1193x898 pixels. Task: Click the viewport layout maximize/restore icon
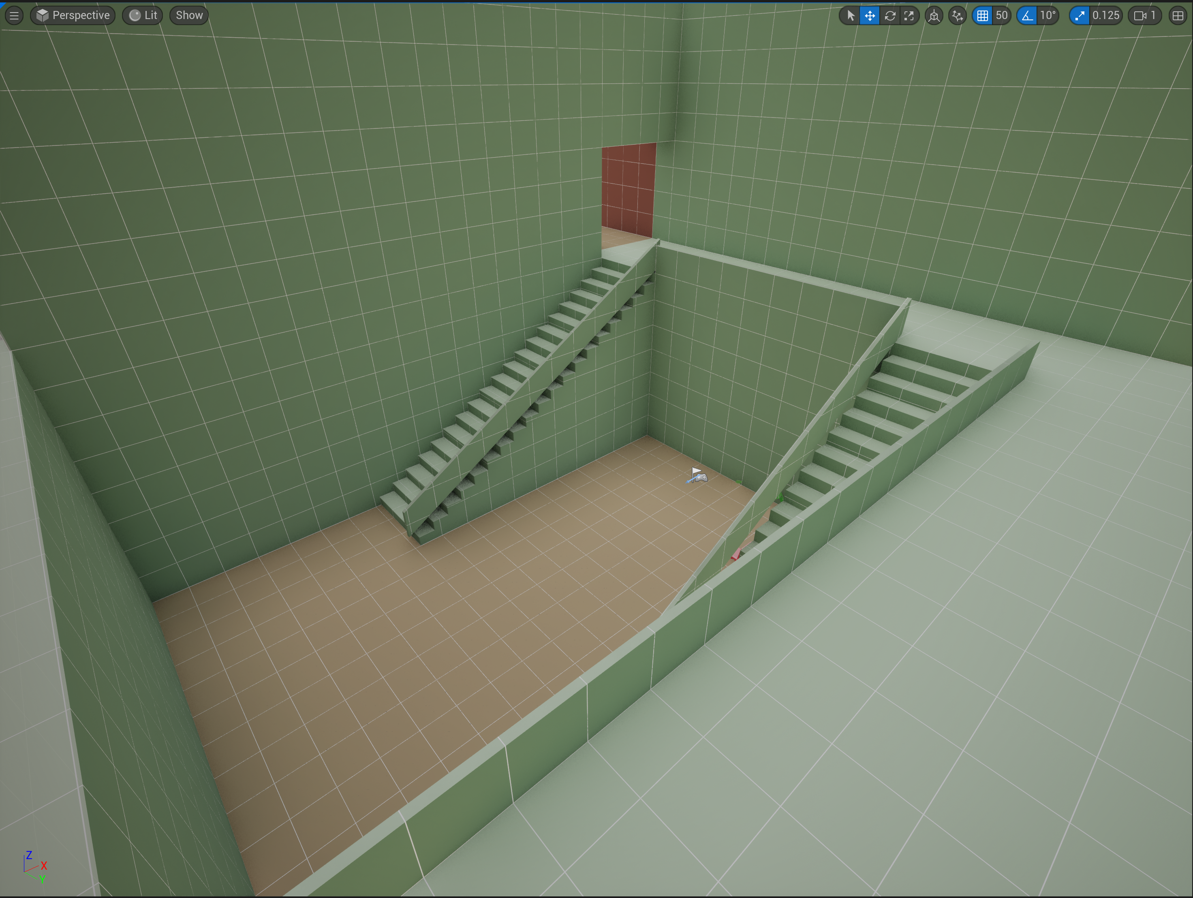pyautogui.click(x=1178, y=16)
